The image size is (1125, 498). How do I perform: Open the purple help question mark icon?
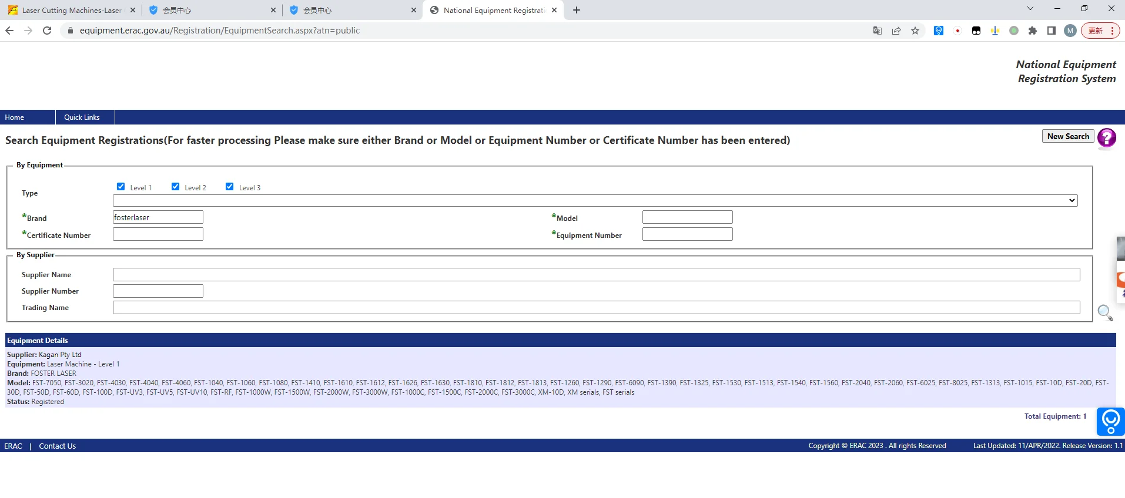pyautogui.click(x=1106, y=138)
